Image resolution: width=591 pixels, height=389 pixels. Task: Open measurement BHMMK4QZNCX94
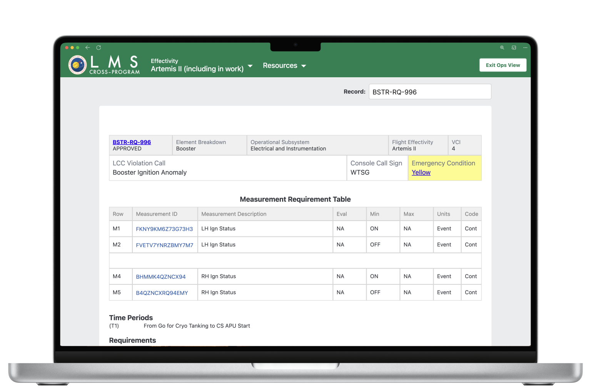pos(160,276)
